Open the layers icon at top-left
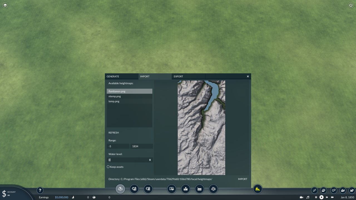The image size is (356, 200). tap(5, 5)
